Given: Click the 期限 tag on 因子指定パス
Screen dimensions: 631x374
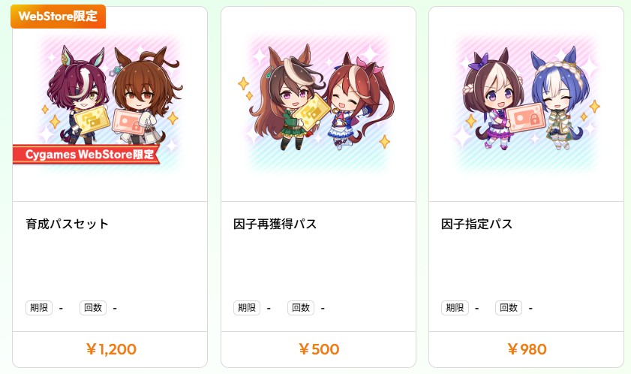Looking at the screenshot, I should click(x=455, y=308).
